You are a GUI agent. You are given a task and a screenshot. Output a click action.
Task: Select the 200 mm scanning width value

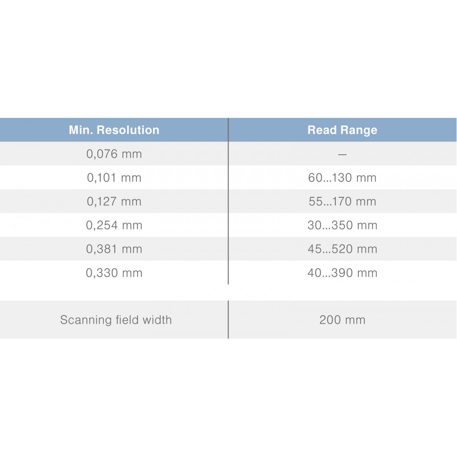[342, 320]
